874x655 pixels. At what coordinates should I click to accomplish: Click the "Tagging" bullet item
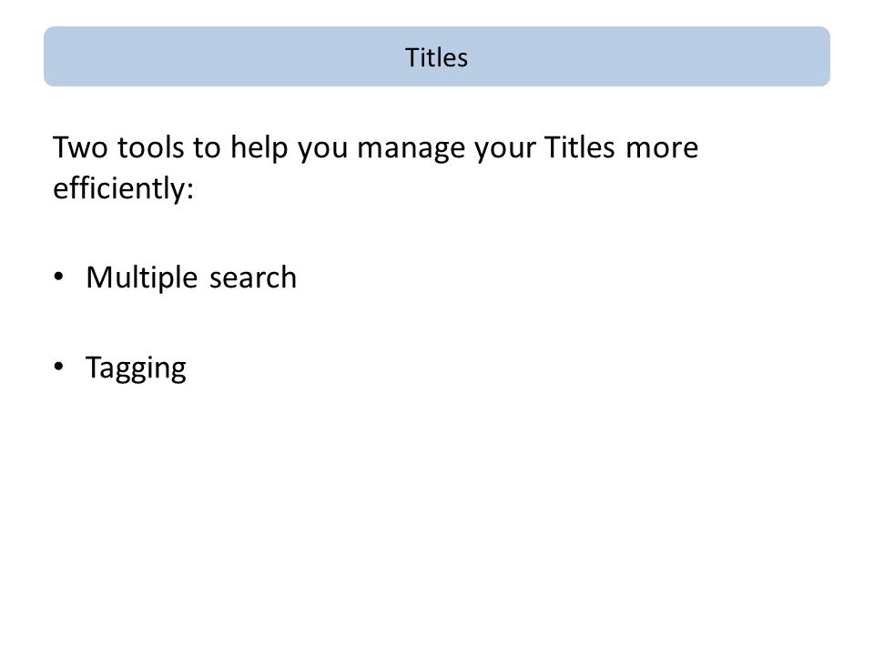pos(136,368)
